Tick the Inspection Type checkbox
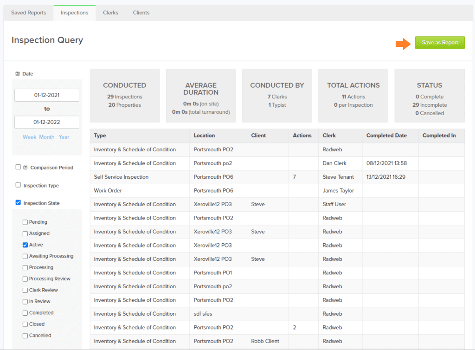 18,185
